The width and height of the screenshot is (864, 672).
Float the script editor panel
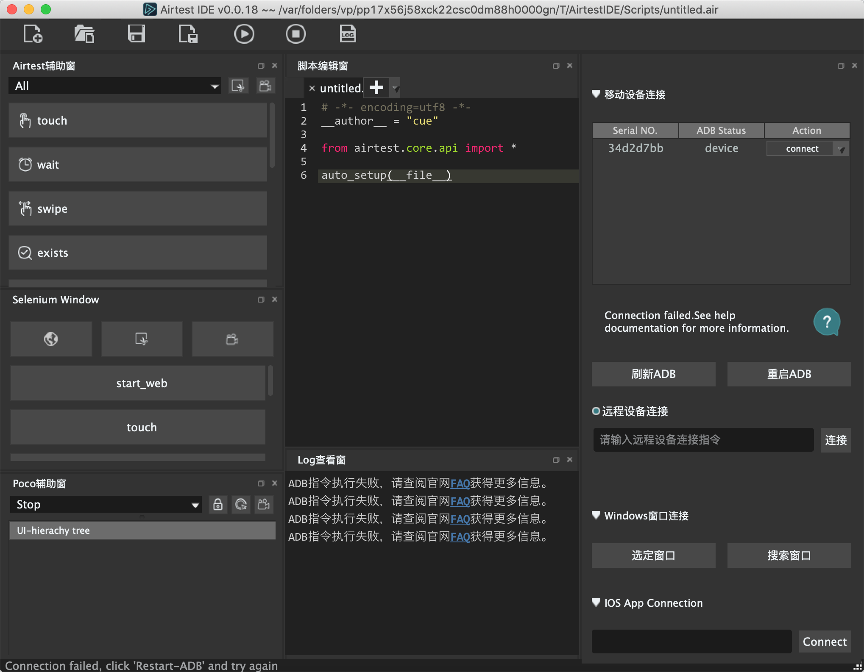(x=556, y=66)
